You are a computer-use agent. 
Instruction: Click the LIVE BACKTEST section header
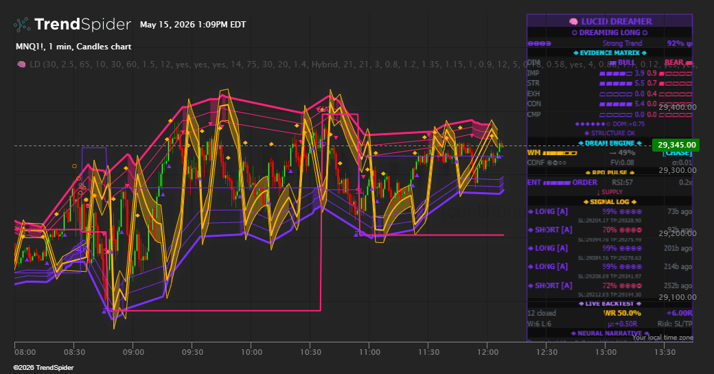[x=609, y=303]
